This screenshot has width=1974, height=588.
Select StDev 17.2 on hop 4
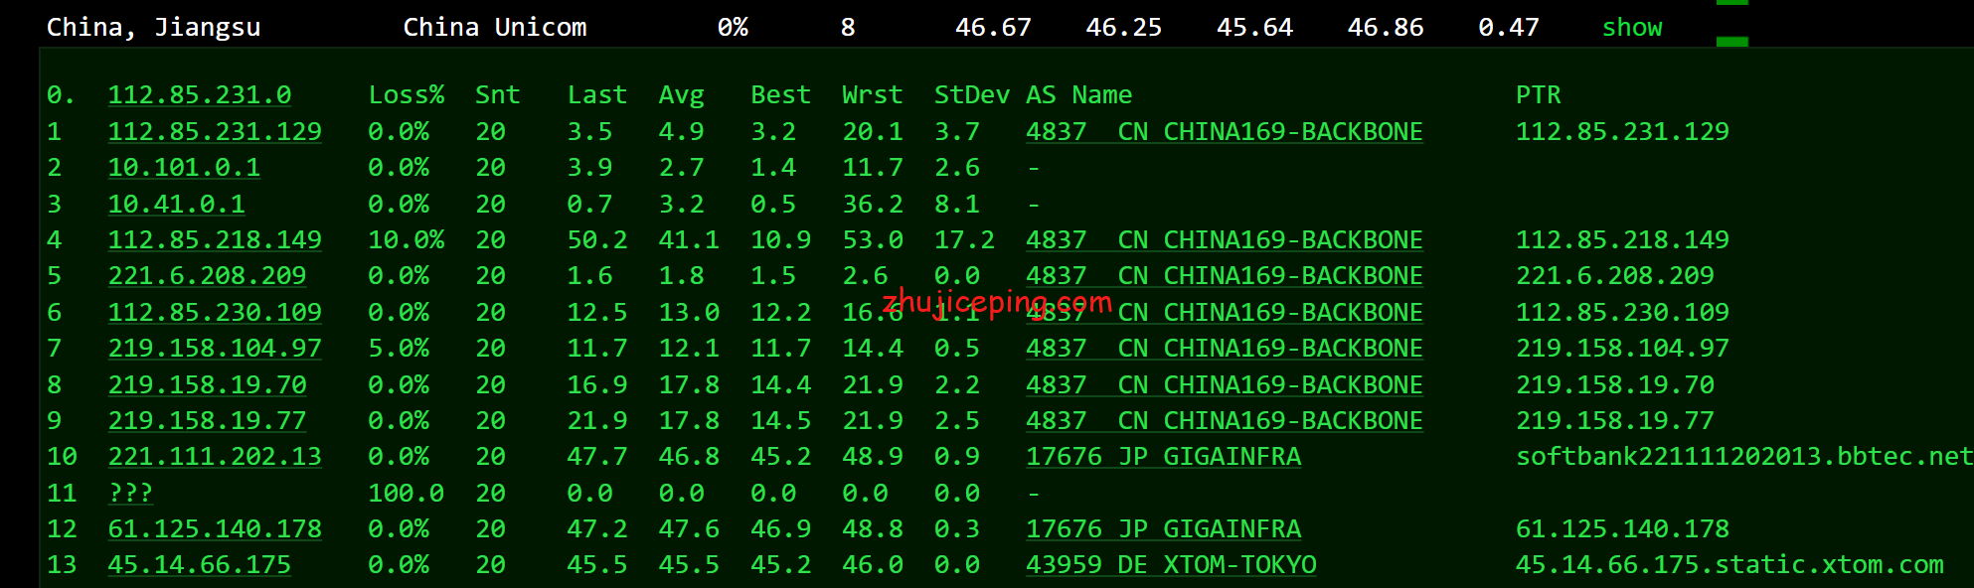(x=965, y=240)
